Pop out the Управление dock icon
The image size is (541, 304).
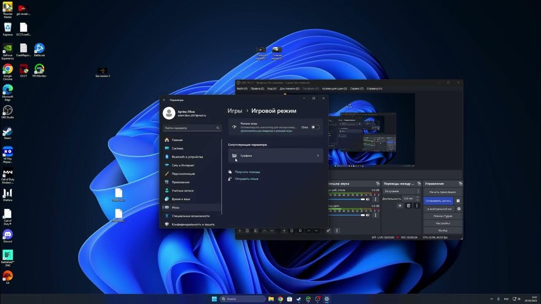[x=460, y=184]
